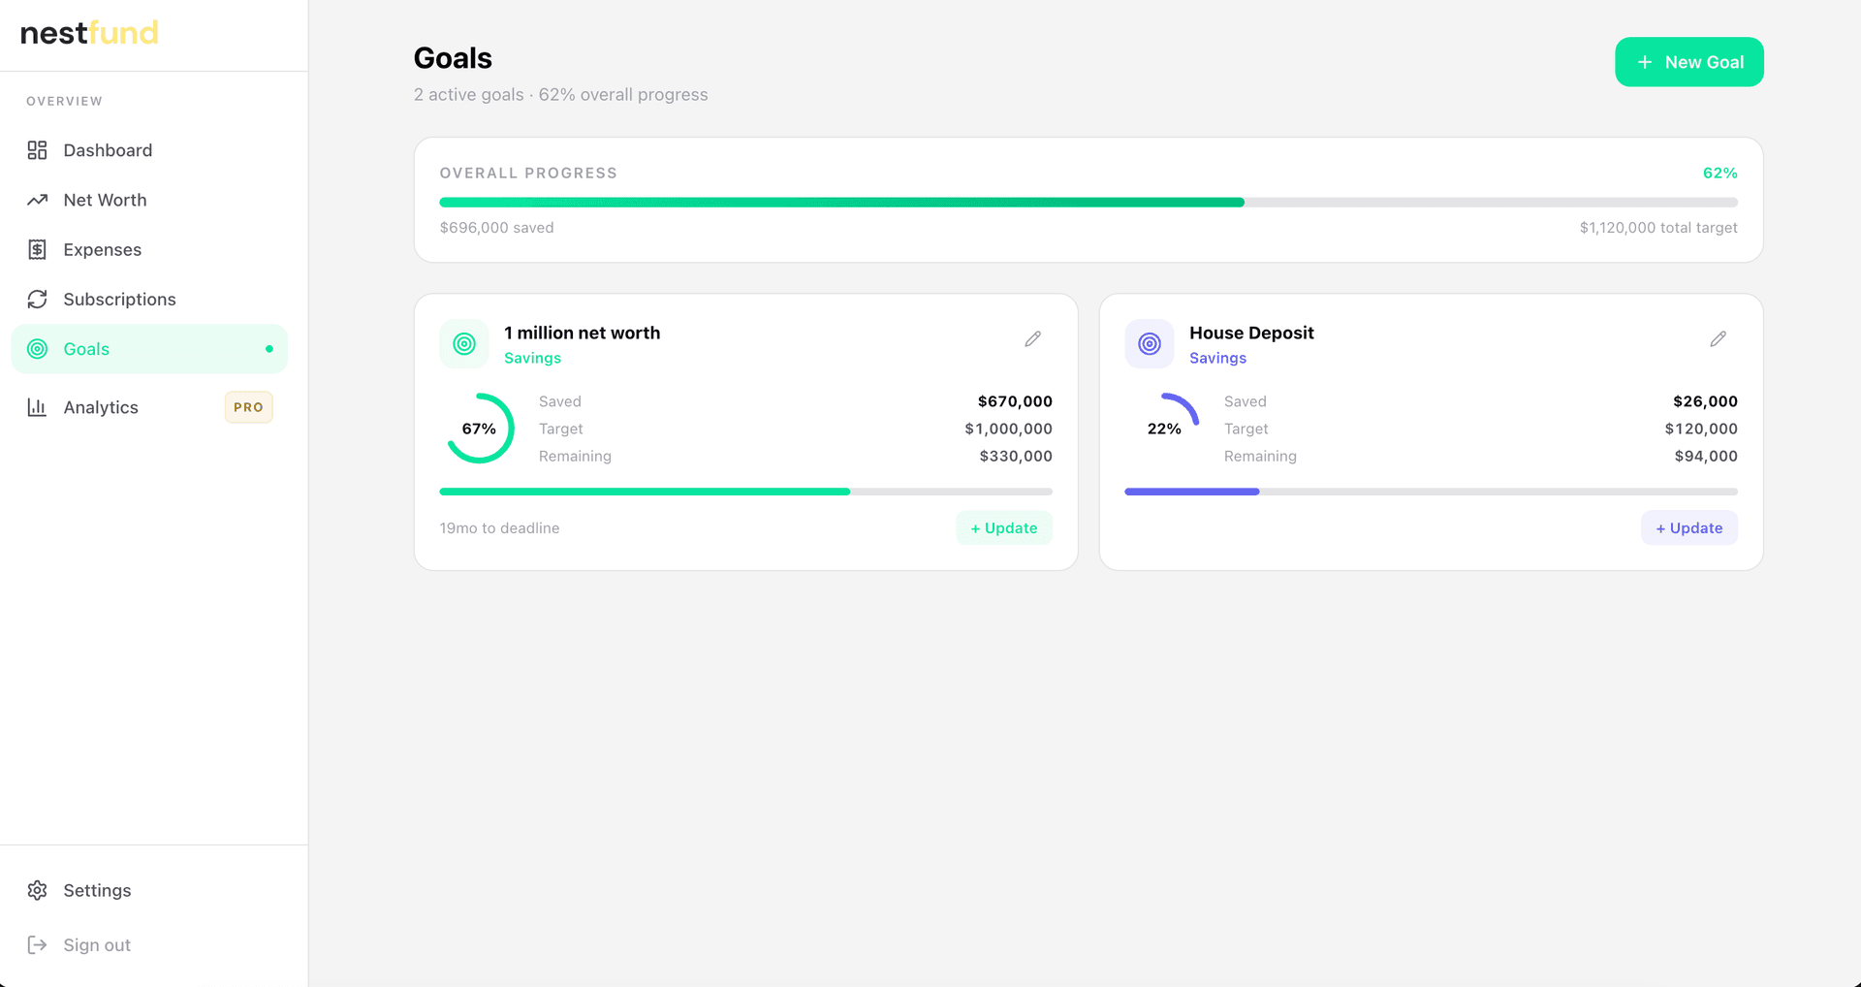Edit the 1 million net worth goal
This screenshot has width=1861, height=987.
[1032, 338]
